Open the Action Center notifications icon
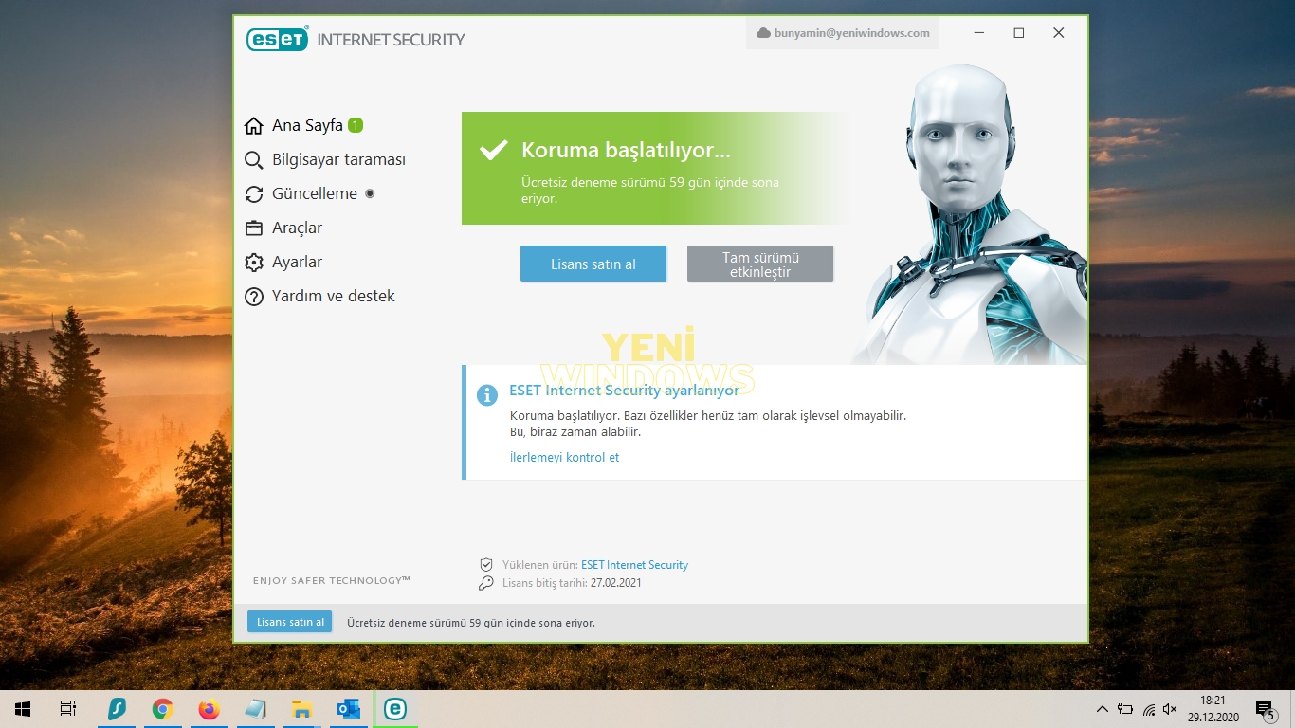This screenshot has height=728, width=1295. pos(1265,709)
